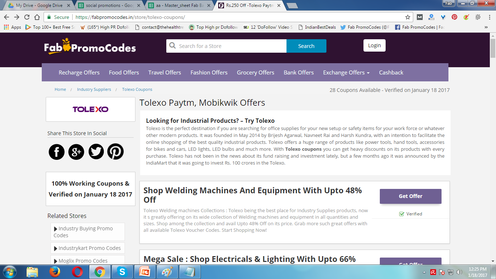Show more bookmarks chevron
The width and height of the screenshot is (496, 279).
(486, 27)
